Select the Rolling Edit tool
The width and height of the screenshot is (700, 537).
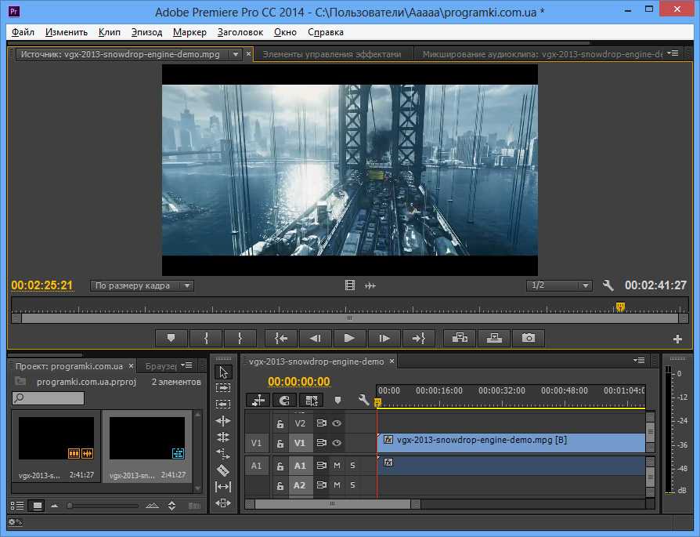pyautogui.click(x=223, y=437)
